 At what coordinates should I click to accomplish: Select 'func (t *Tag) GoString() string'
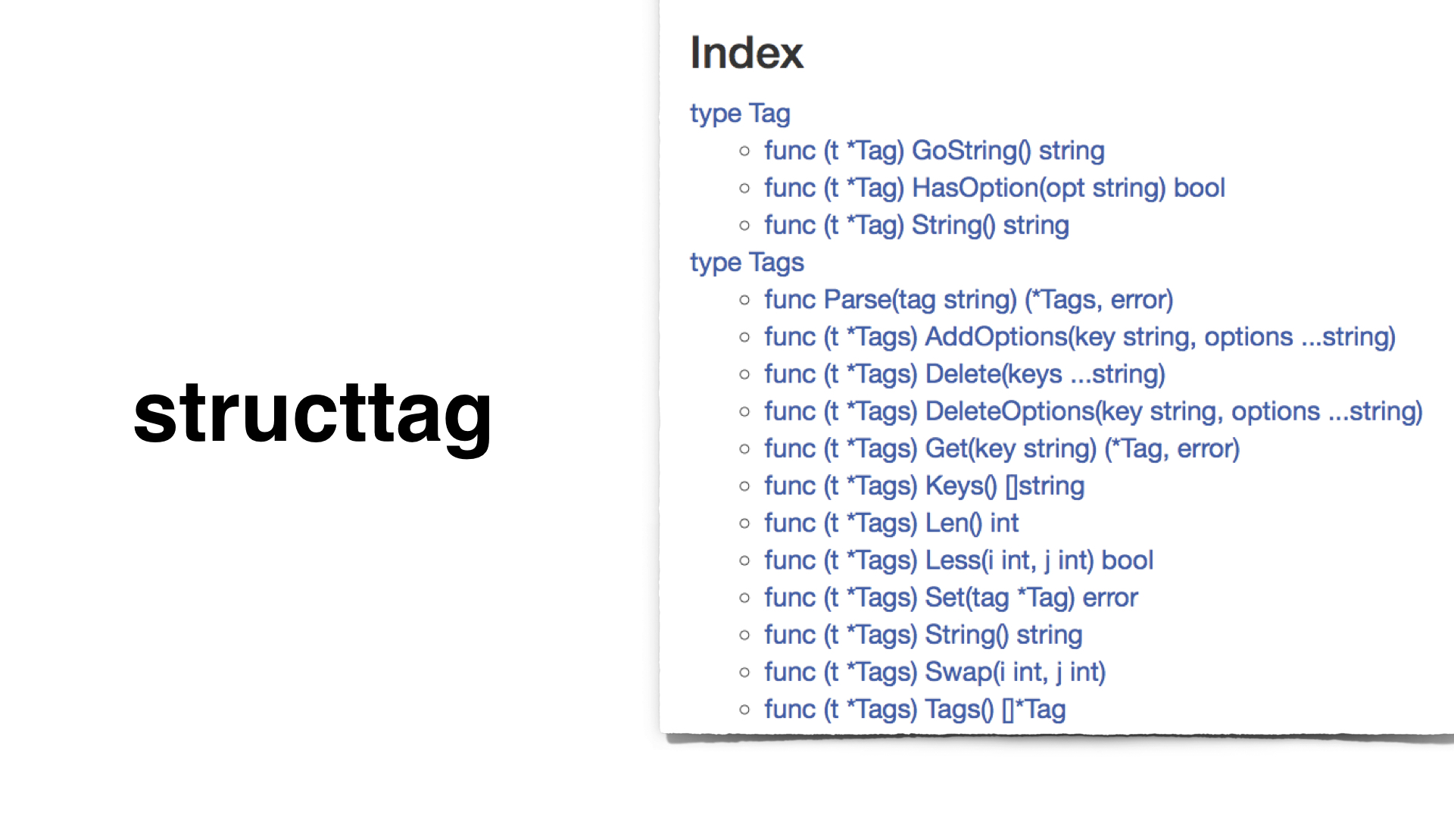[x=934, y=150]
